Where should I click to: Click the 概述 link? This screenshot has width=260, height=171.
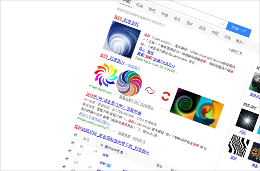150,52
